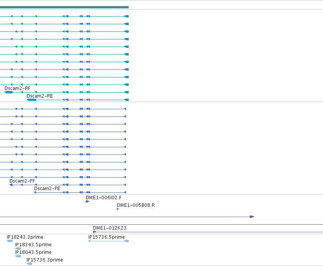Viewport: 323px width, 266px height.
Task: Click the teal gene span bar at top
Action: (x=64, y=7)
